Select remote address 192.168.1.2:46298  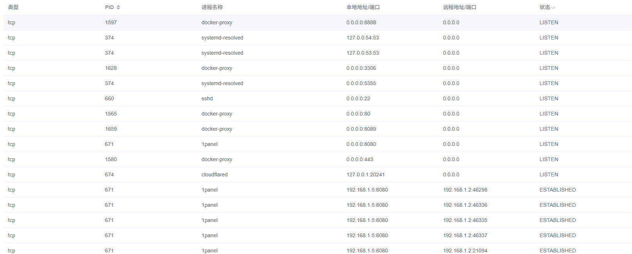(x=465, y=190)
